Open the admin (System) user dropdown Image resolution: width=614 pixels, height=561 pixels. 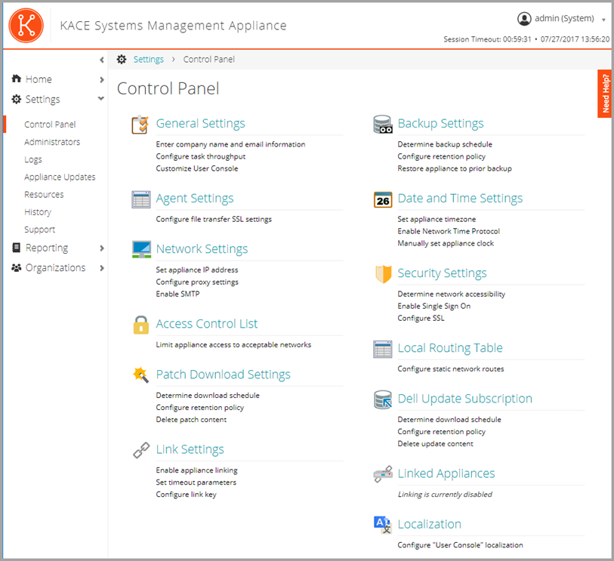click(x=563, y=19)
